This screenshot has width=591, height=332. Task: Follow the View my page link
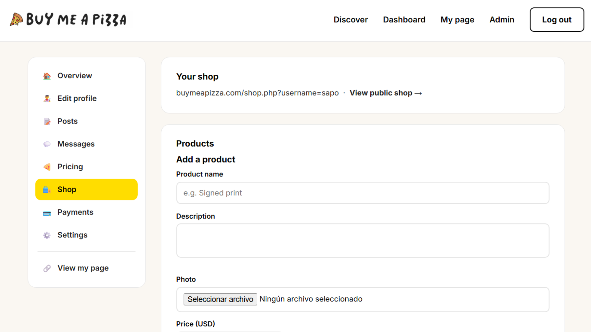click(86, 268)
